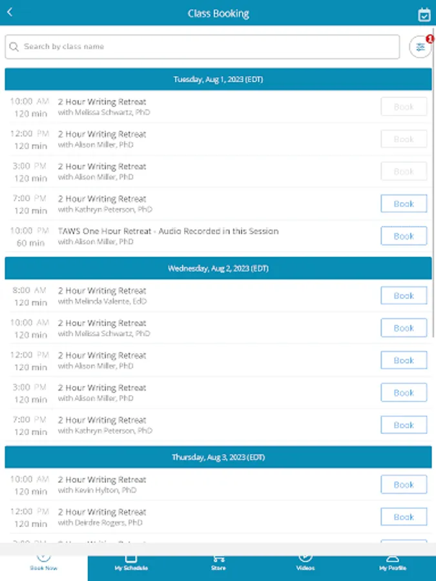Book Tuesday 7:00 PM retreat with Kathryn Peterson

click(404, 204)
